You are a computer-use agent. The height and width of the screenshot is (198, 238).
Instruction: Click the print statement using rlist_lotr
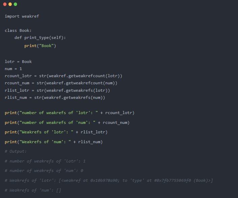(56, 132)
